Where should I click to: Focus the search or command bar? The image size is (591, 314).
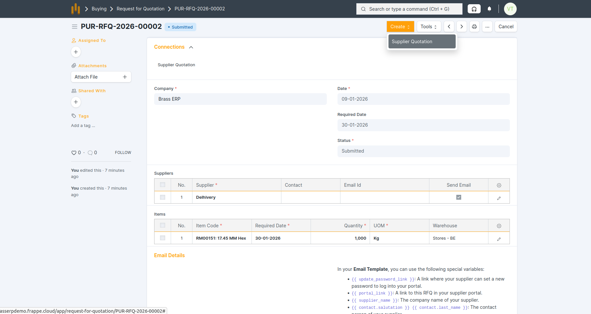pos(409,9)
